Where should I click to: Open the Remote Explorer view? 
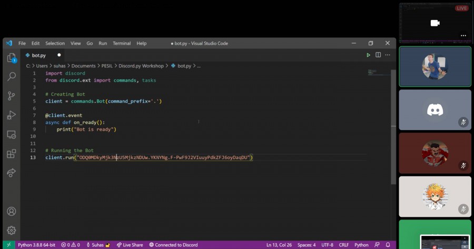(x=11, y=135)
